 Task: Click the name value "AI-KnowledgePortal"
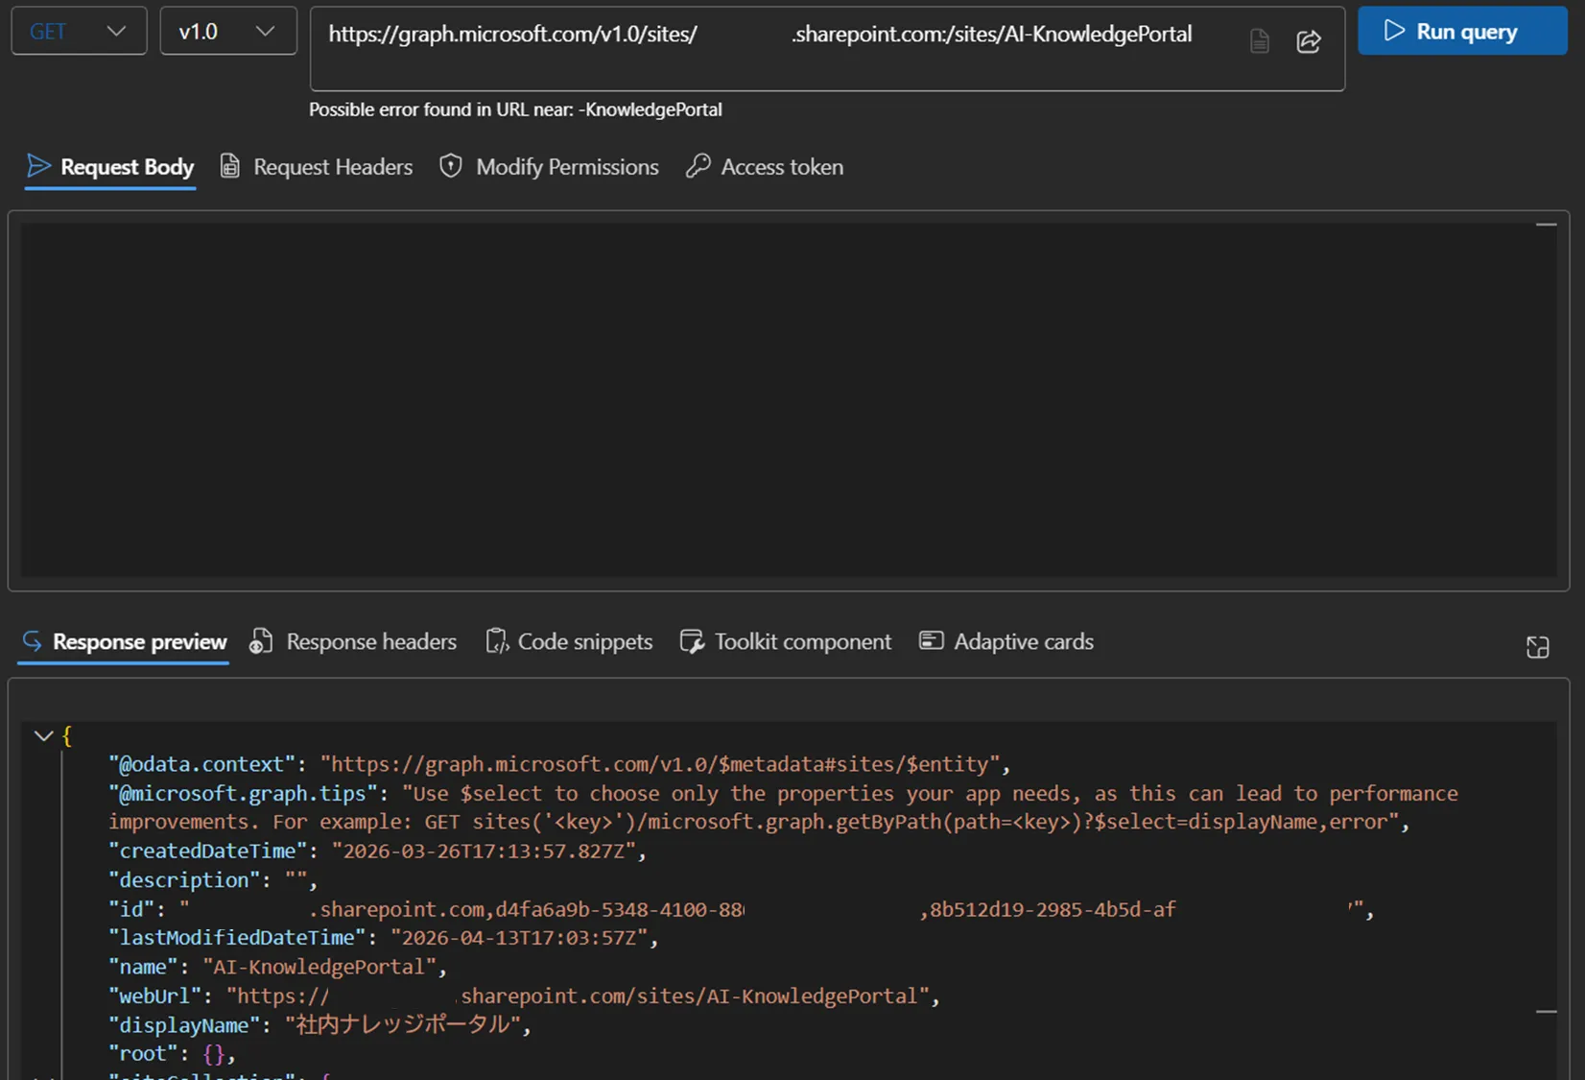(x=319, y=967)
